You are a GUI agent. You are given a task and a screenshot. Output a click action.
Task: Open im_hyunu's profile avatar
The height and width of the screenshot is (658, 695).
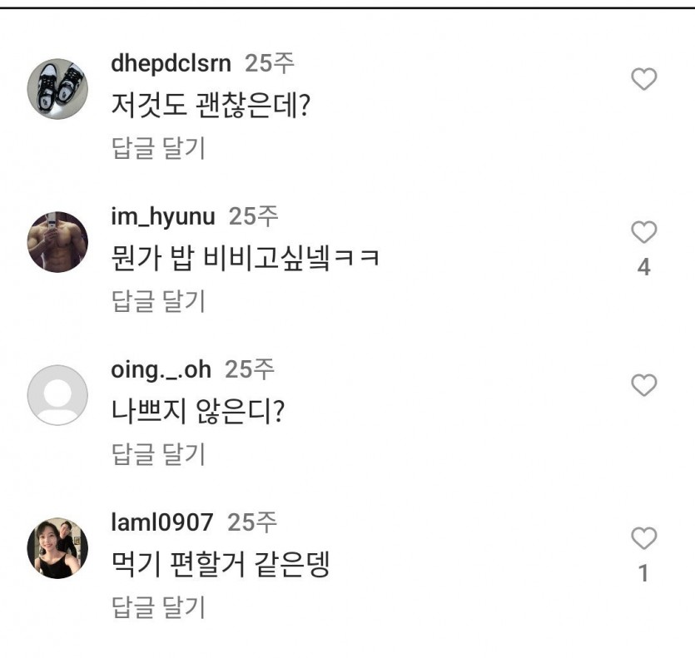click(x=57, y=242)
